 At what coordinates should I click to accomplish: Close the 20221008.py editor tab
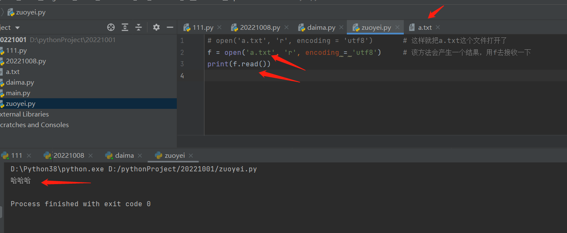[286, 27]
